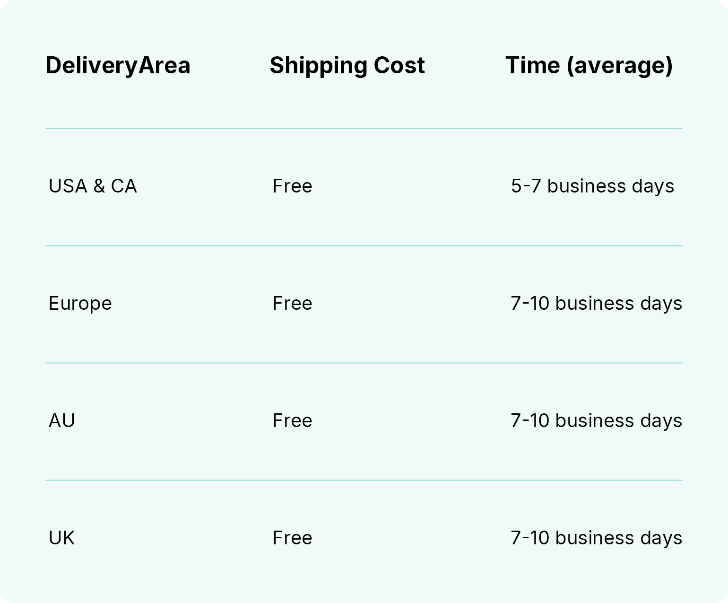Click the word "(average)" in the Time header
This screenshot has width=728, height=603.
[619, 65]
